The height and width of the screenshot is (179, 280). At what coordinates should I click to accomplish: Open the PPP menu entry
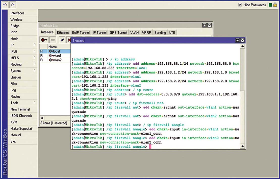[23, 32]
